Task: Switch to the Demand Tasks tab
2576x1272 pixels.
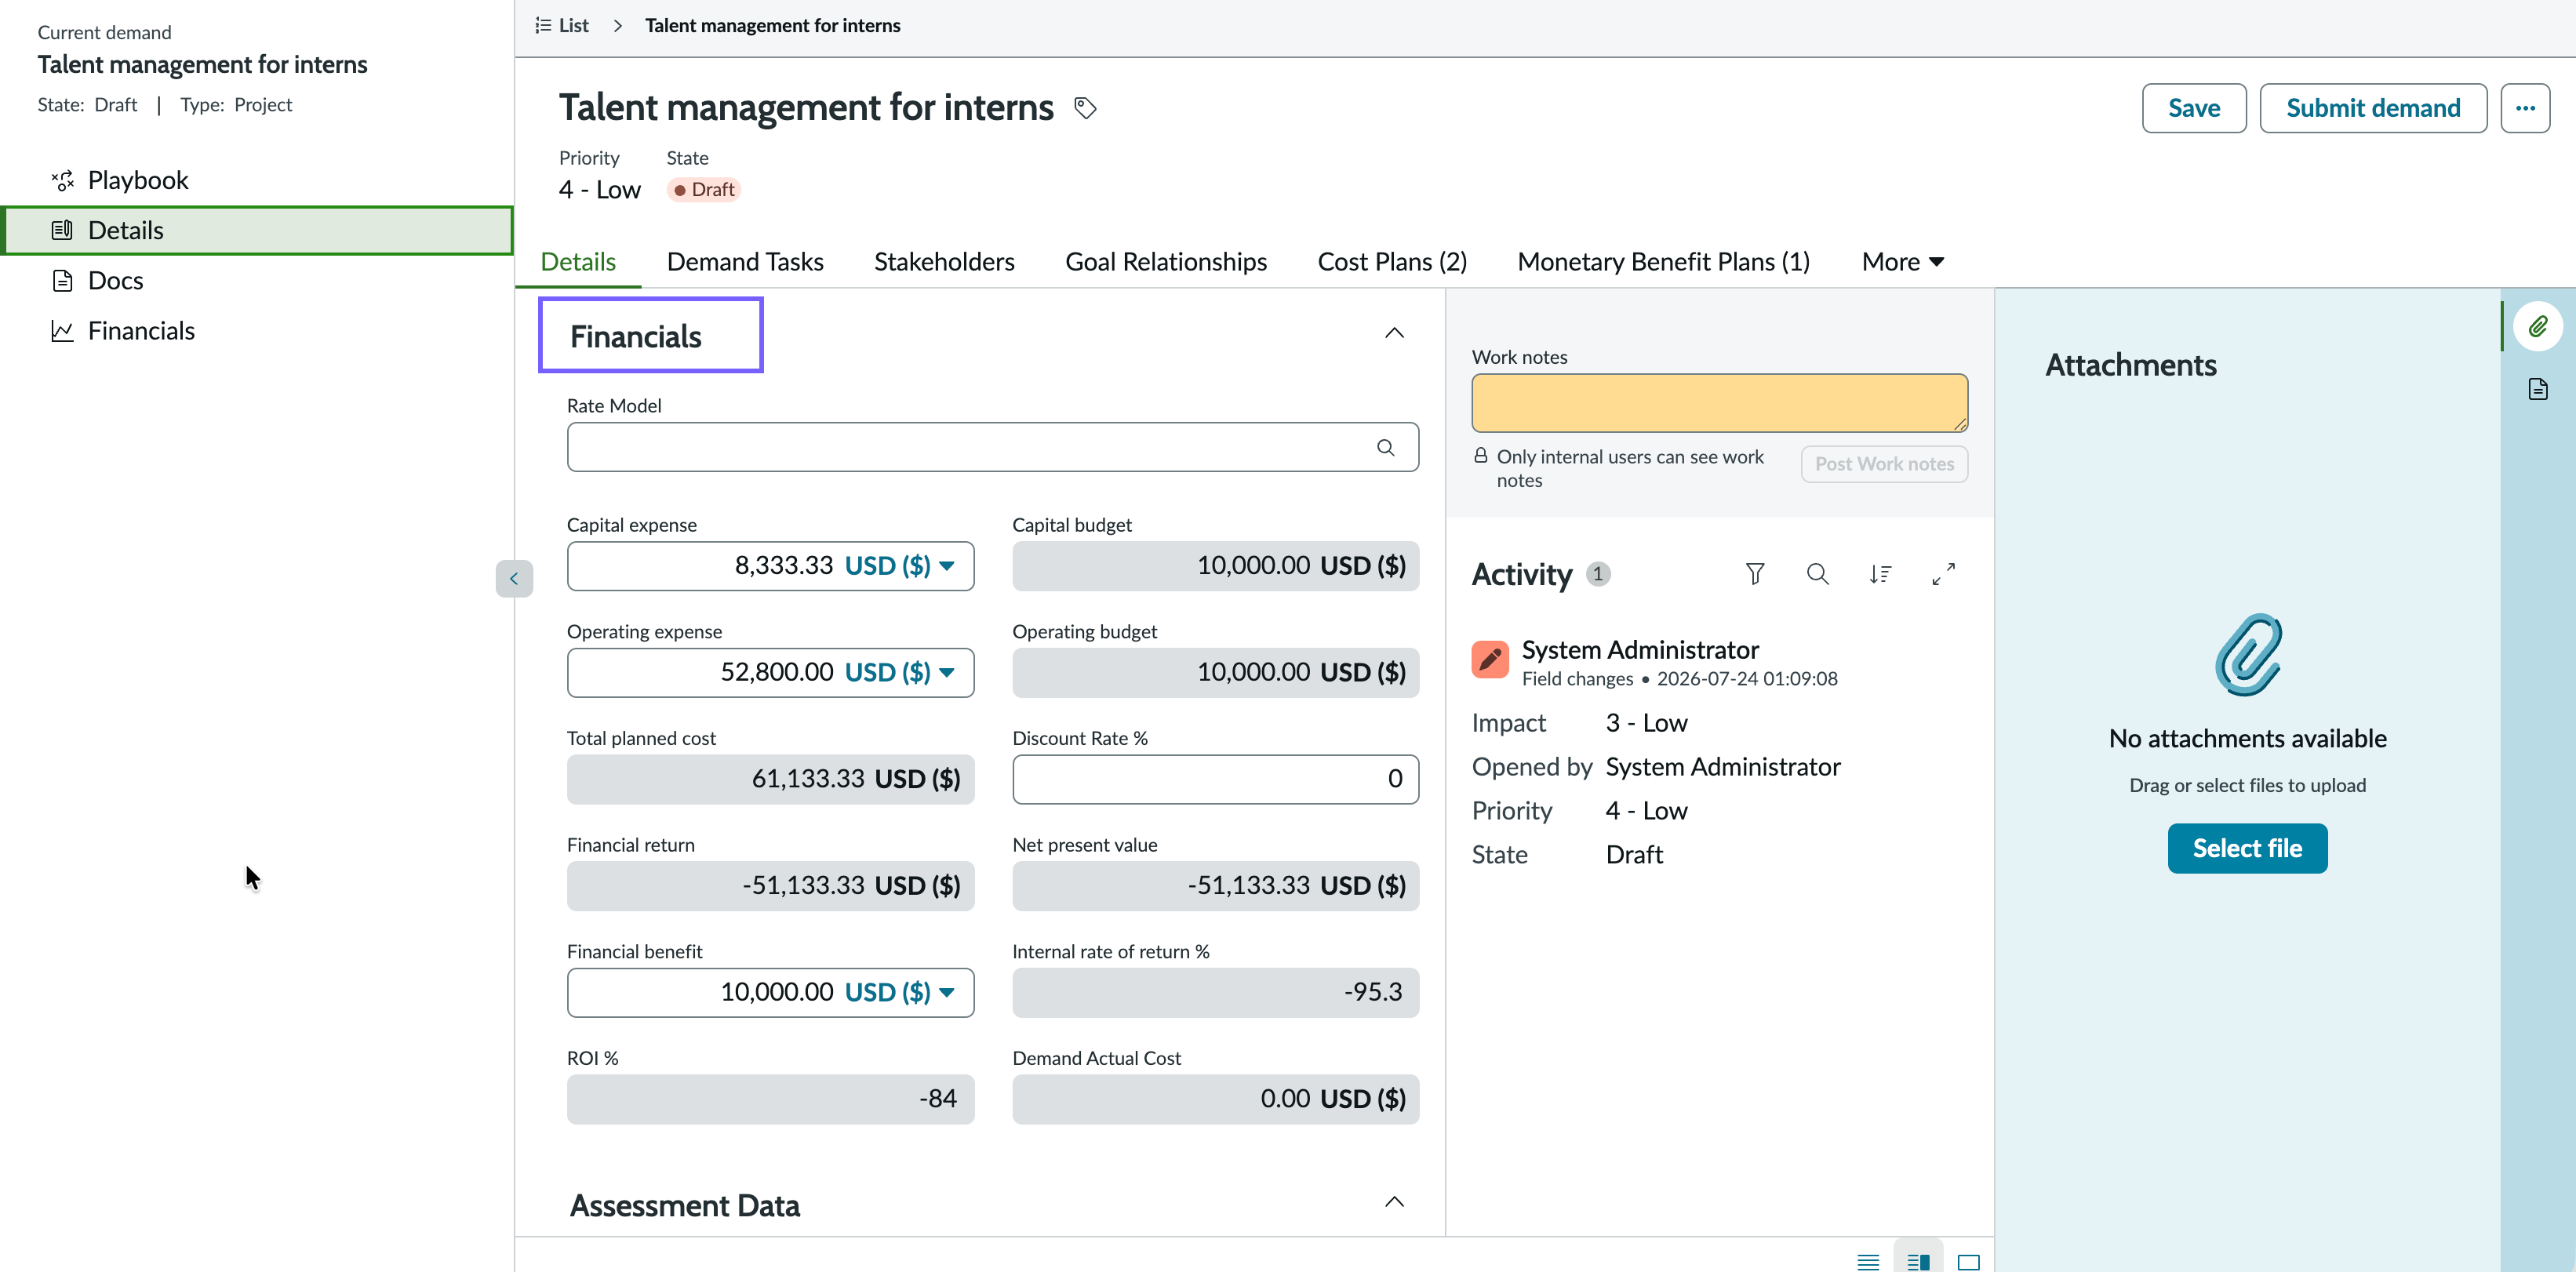Action: pyautogui.click(x=745, y=262)
